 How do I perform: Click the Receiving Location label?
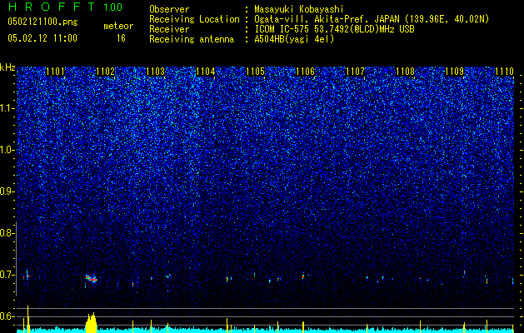pos(194,19)
